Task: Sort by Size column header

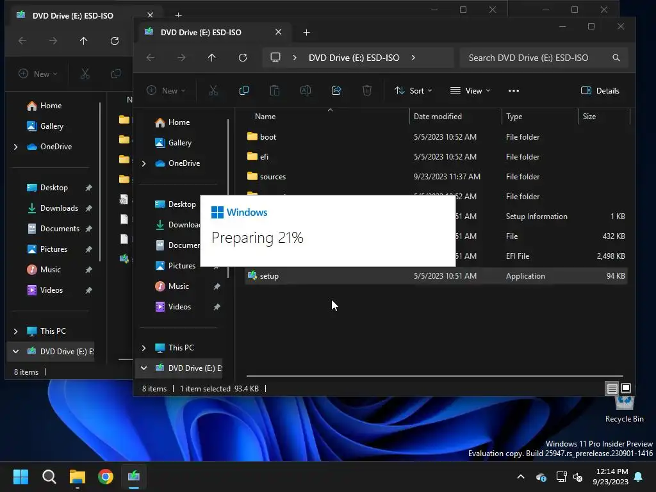Action: 589,117
